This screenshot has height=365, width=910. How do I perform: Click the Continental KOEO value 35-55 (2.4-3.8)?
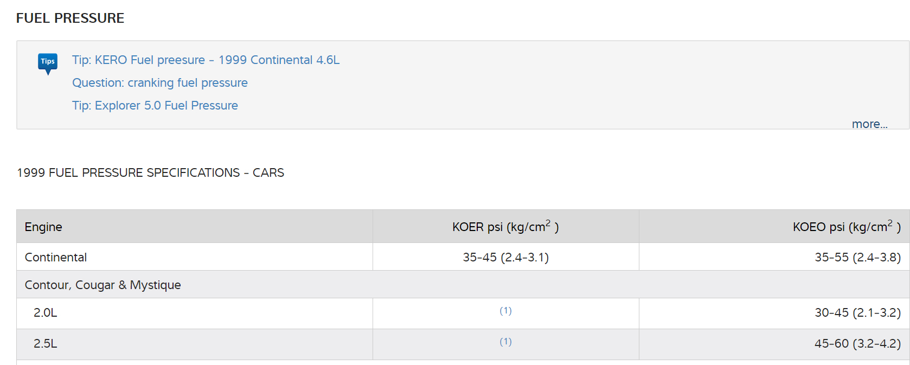857,257
